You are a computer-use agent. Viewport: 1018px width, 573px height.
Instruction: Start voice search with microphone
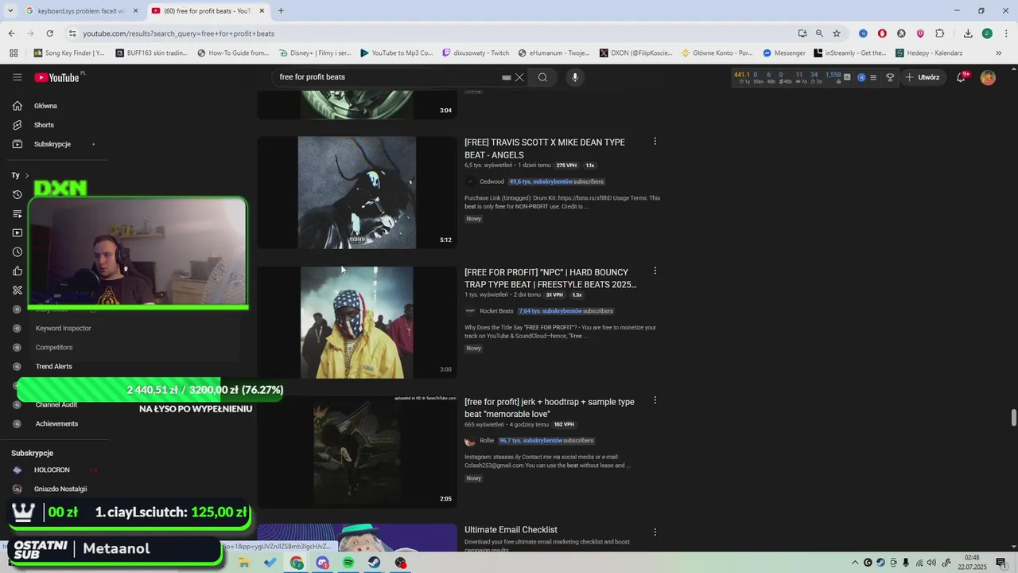coord(575,77)
